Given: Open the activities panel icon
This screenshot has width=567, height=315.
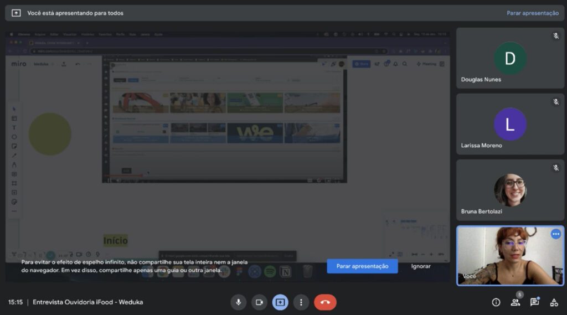Looking at the screenshot, I should point(554,302).
